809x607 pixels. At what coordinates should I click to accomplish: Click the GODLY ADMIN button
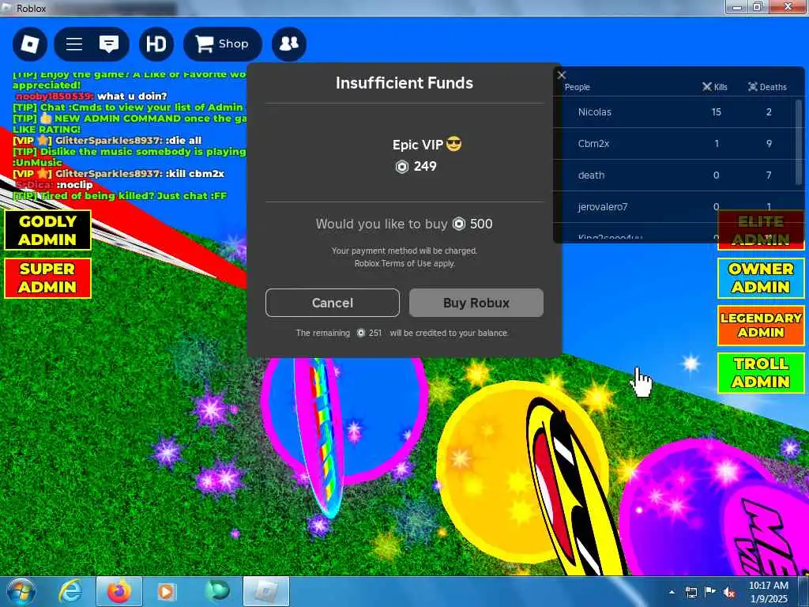pyautogui.click(x=47, y=230)
